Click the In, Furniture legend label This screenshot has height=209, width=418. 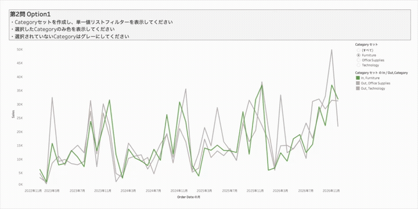tap(370, 78)
